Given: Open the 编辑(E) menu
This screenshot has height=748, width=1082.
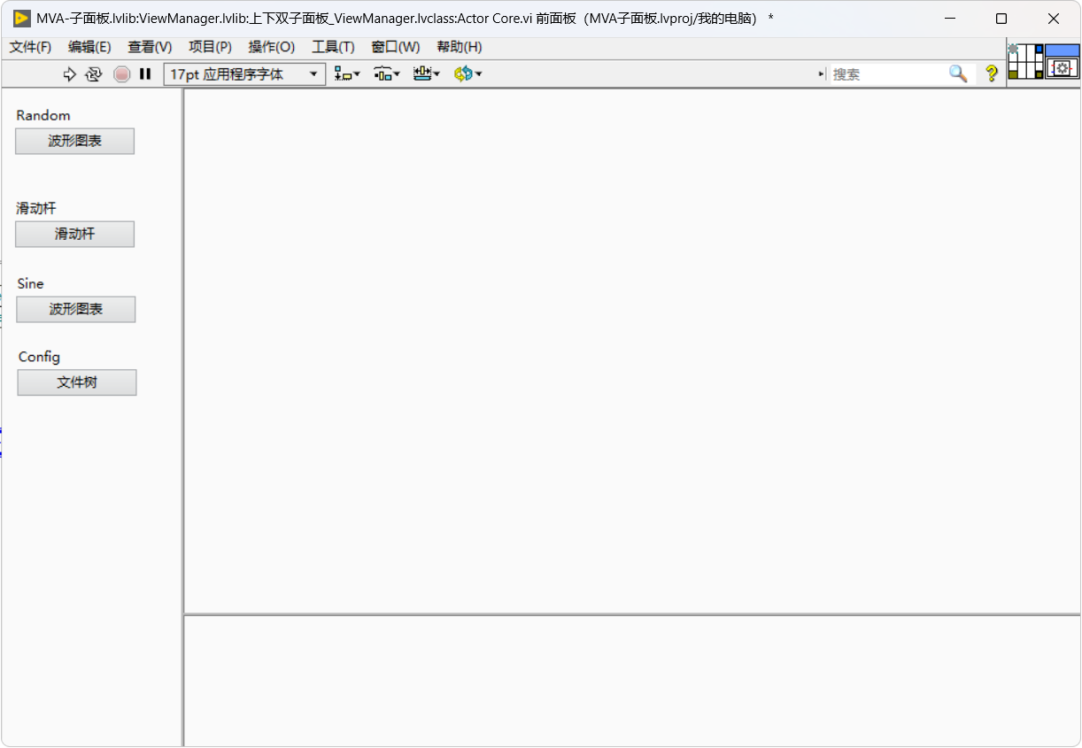Looking at the screenshot, I should coord(89,47).
